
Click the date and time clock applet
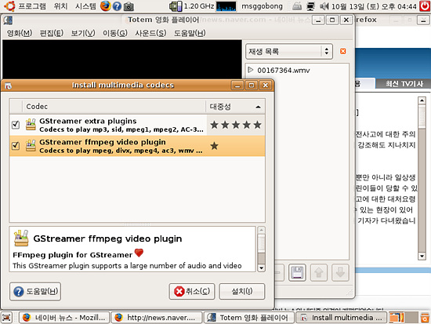[374, 6]
